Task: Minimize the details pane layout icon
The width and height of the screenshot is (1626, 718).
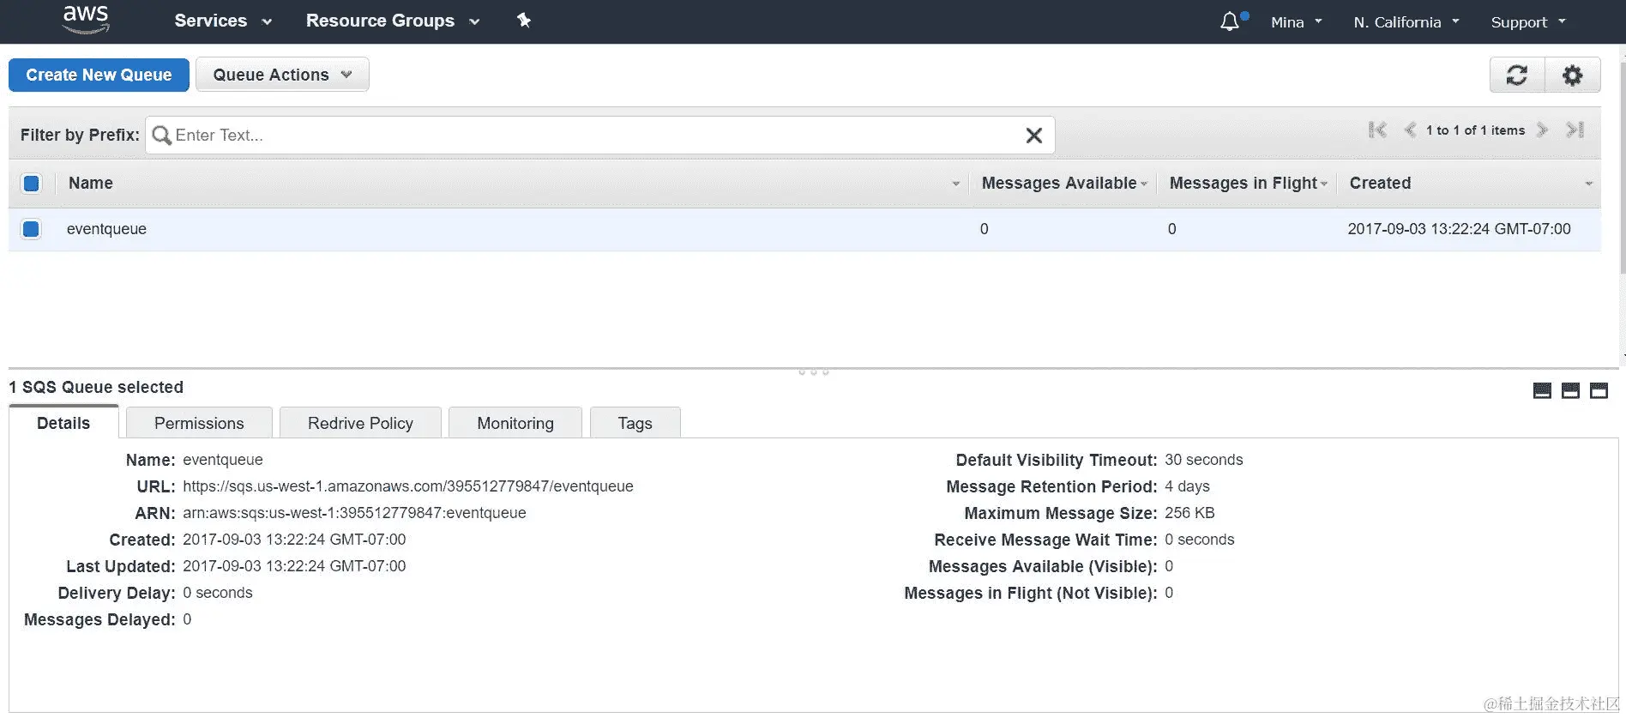Action: click(x=1542, y=391)
